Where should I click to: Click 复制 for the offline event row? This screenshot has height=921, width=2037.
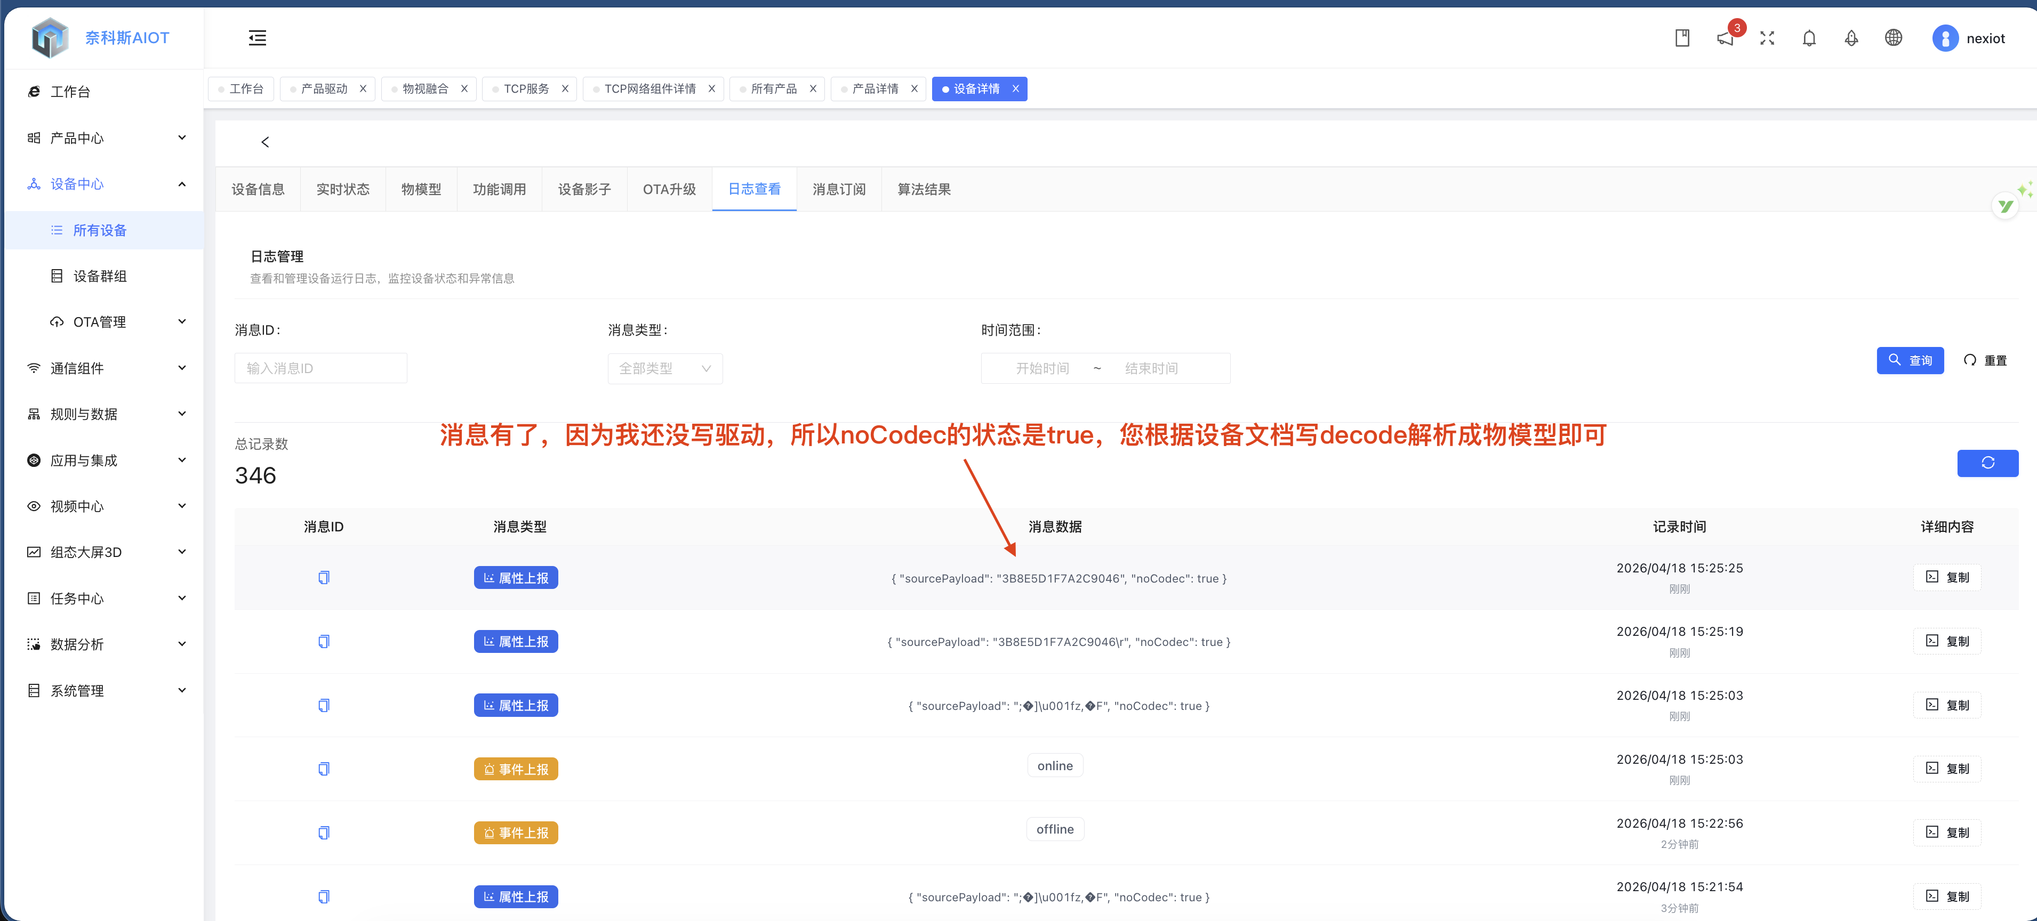point(1947,833)
